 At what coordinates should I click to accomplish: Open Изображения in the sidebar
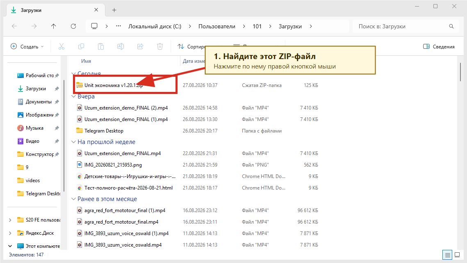point(38,115)
